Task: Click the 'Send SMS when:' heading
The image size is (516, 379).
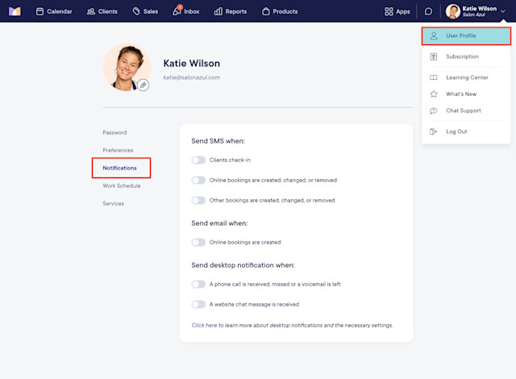Action: coord(218,141)
